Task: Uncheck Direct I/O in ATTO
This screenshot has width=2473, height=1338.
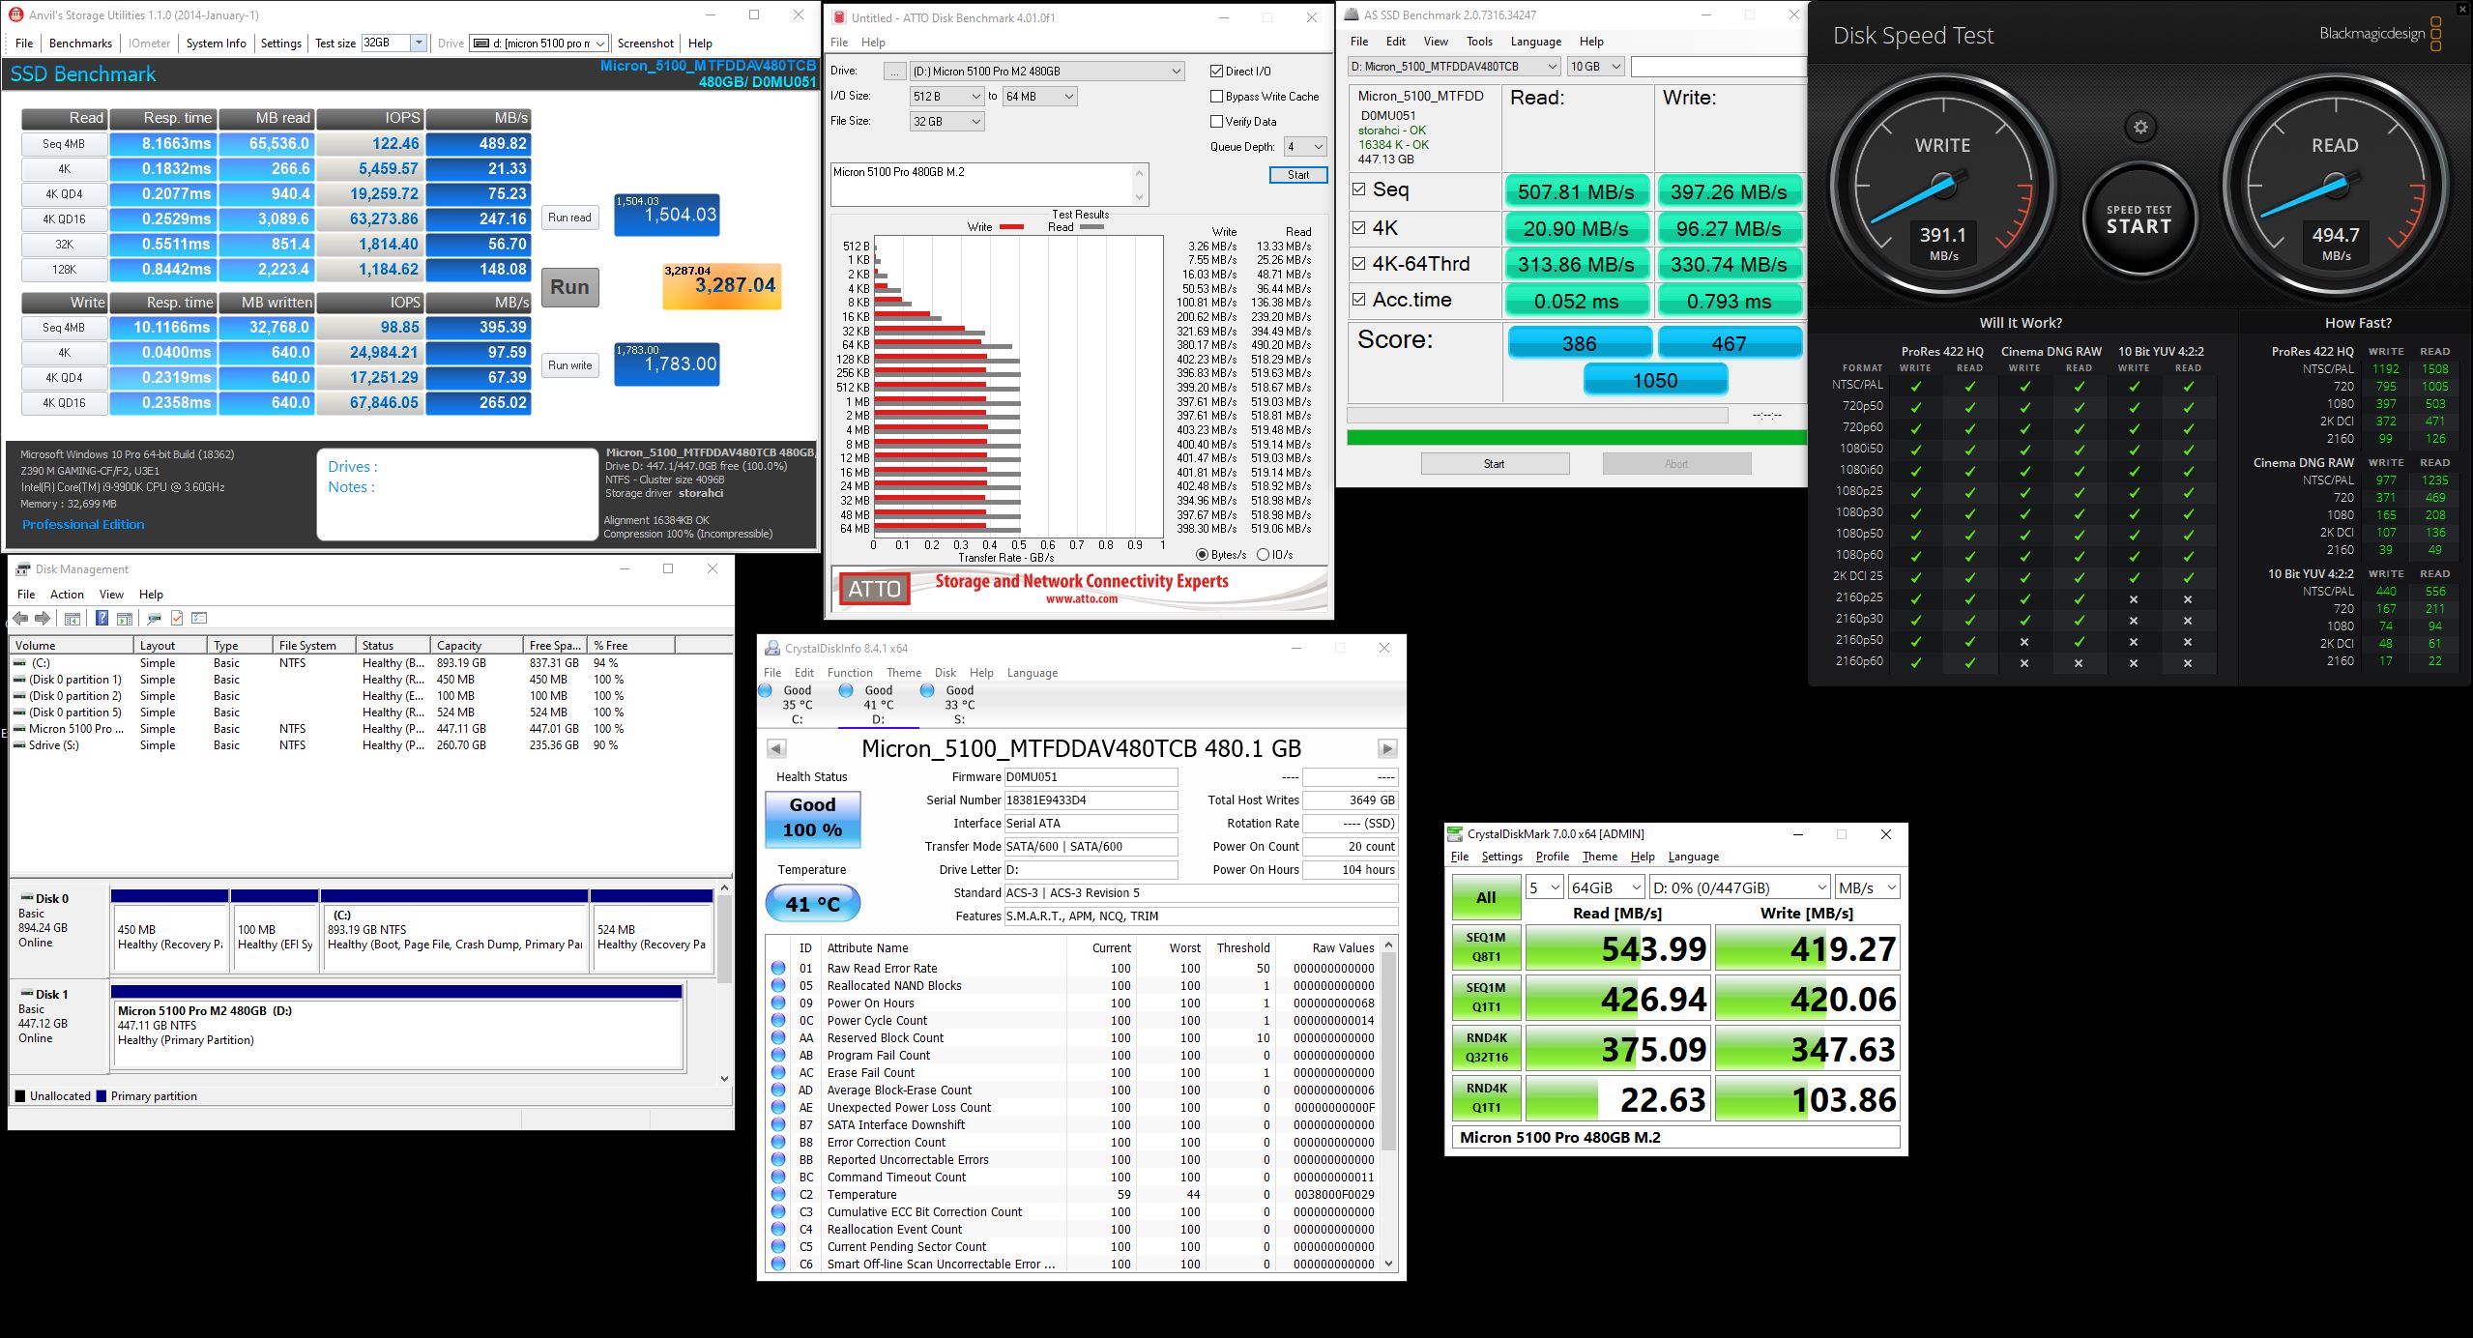Action: pos(1217,71)
